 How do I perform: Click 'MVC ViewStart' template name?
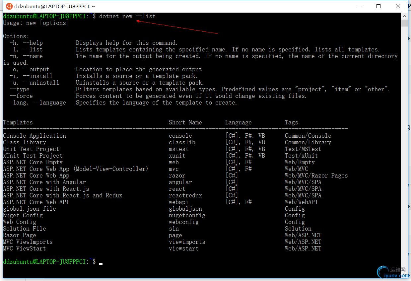click(25, 248)
